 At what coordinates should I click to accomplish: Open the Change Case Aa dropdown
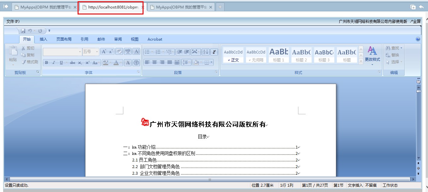[96, 63]
